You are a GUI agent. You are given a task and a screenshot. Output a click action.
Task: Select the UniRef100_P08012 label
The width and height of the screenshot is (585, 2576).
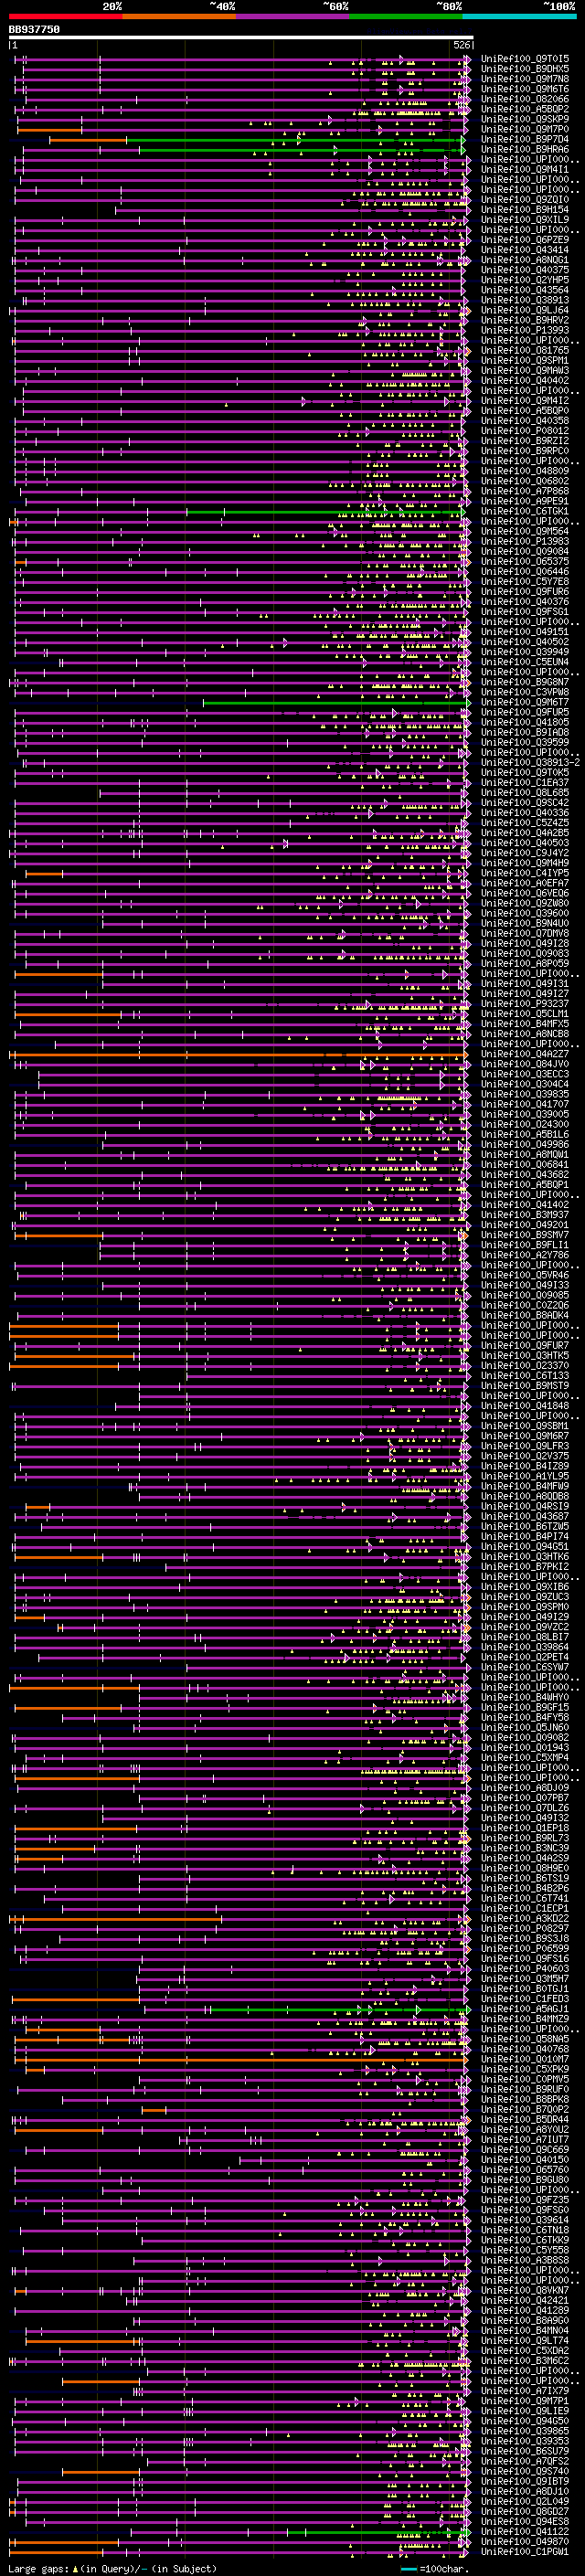point(525,431)
